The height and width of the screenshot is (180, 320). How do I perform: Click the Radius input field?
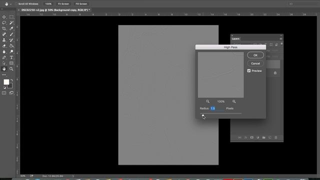(217, 108)
